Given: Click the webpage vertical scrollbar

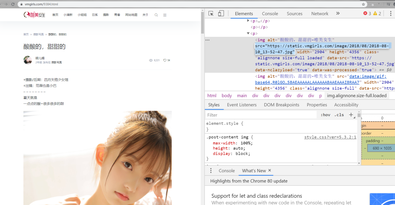Looking at the screenshot, I should click(x=202, y=23).
